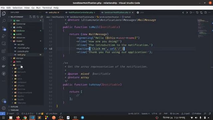Image resolution: width=213 pixels, height=120 pixels.
Task: Launch Firefox from the taskbar
Action: (x=18, y=118)
